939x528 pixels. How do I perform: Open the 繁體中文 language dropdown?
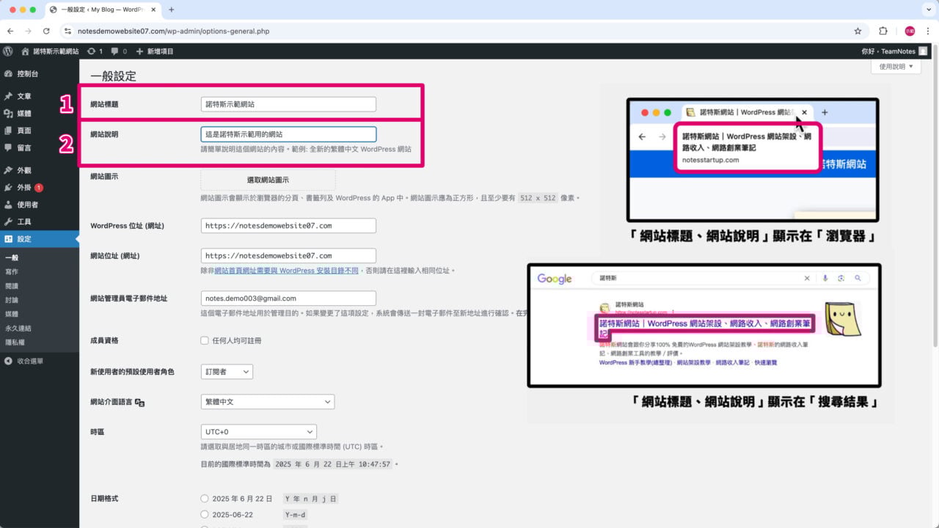click(267, 402)
